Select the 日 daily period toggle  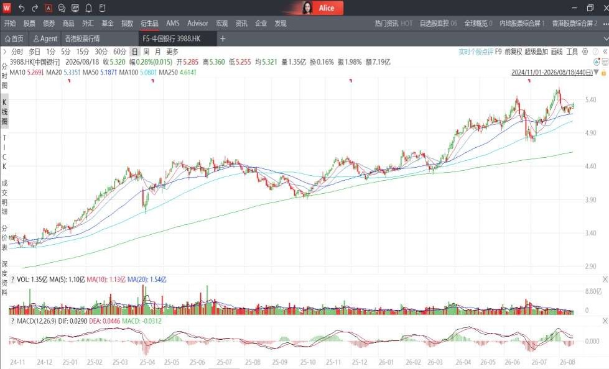134,52
